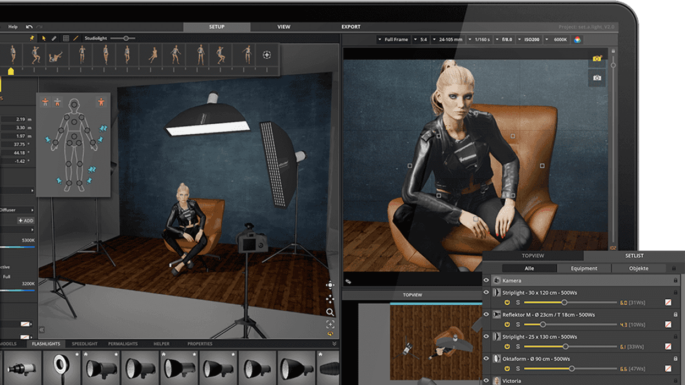Collapse the bottom library with double chevron
685x385 pixels.
(x=334, y=344)
